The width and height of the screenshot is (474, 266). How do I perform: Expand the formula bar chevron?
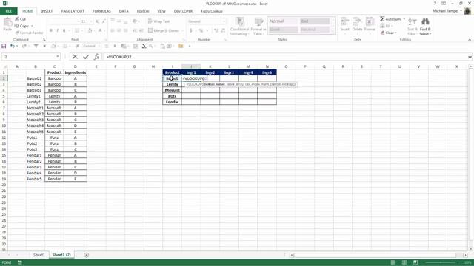point(470,57)
